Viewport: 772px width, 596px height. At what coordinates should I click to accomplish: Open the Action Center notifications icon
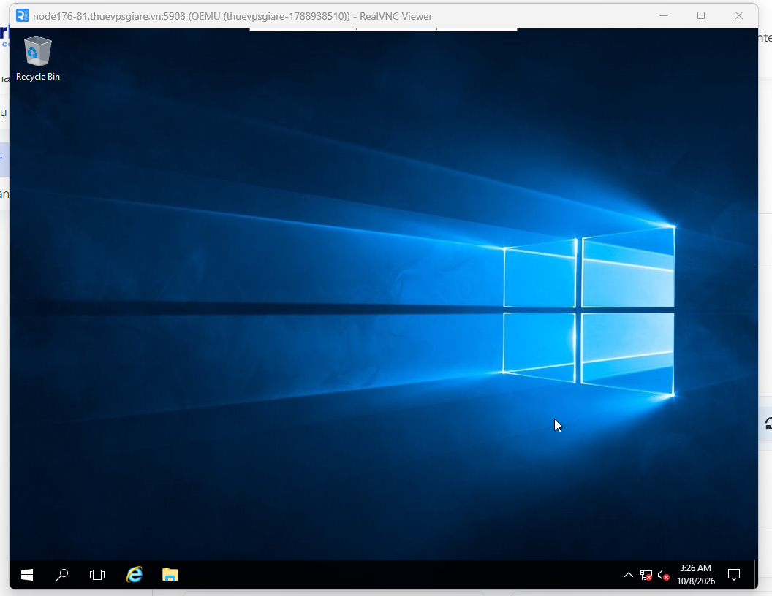pyautogui.click(x=733, y=574)
